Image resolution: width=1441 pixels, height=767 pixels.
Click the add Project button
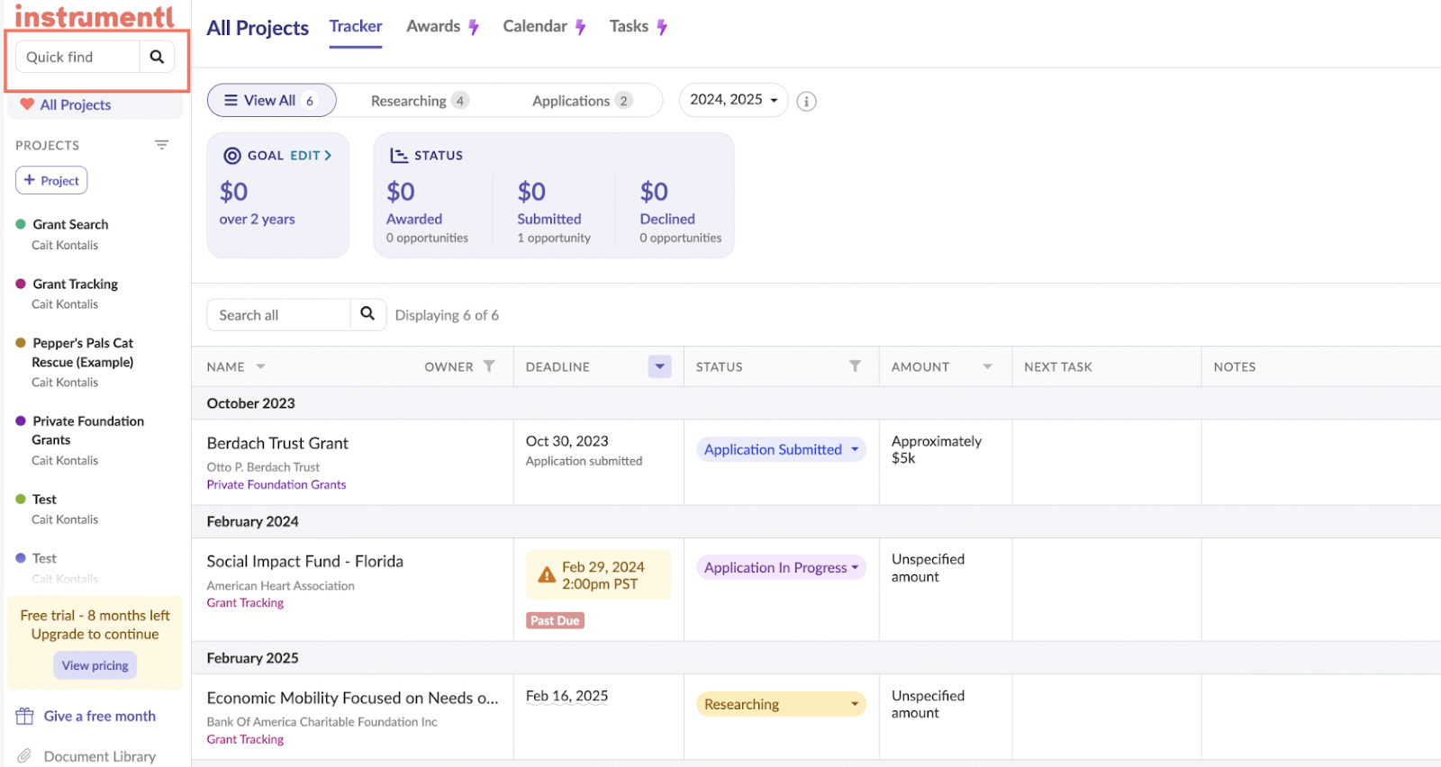[51, 180]
